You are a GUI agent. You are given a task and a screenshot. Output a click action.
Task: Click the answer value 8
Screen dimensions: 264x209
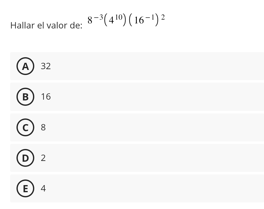click(43, 127)
